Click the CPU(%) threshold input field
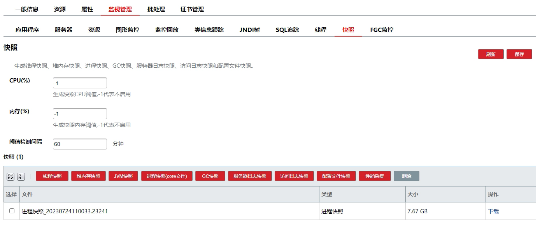This screenshot has height=225, width=540. [80, 83]
